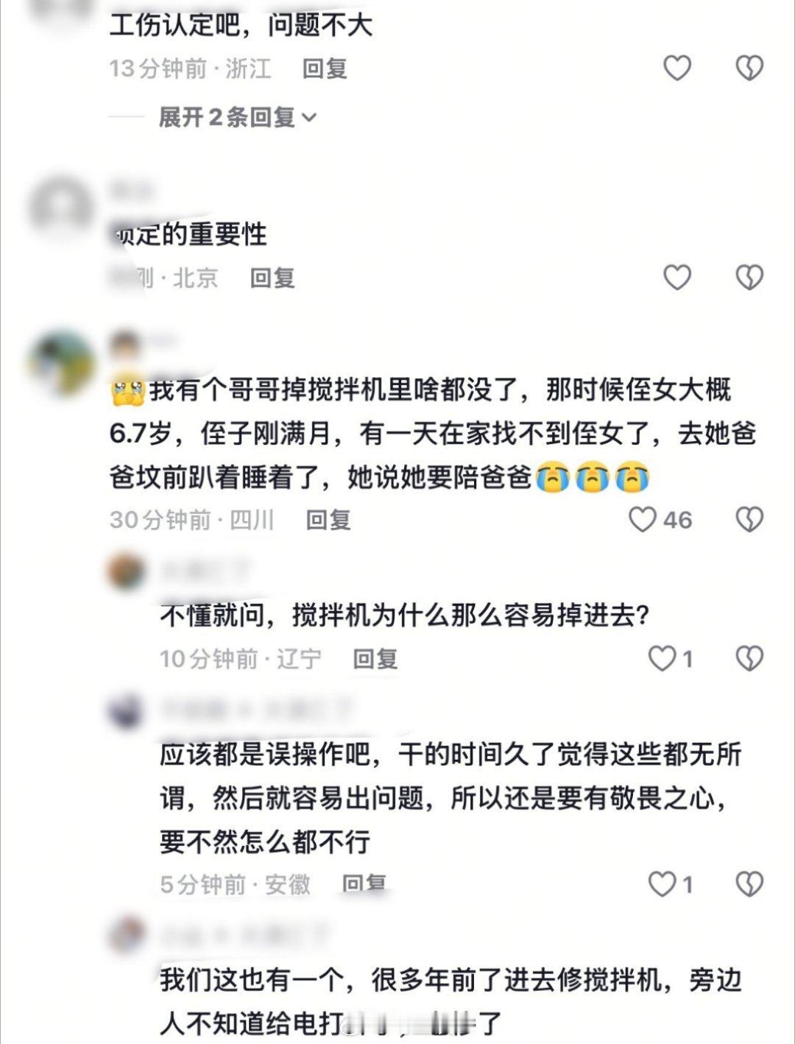Open the Sichuan commenter's avatar
The image size is (795, 1044).
(x=62, y=363)
